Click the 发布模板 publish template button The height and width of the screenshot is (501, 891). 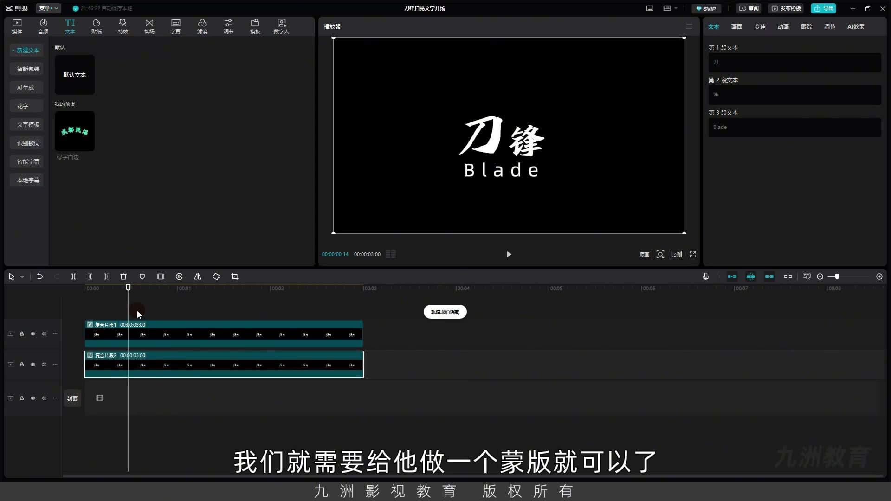[786, 8]
